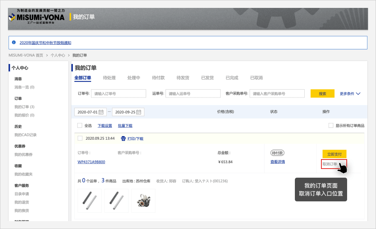Click the 立即支付 pay now button

pyautogui.click(x=334, y=154)
